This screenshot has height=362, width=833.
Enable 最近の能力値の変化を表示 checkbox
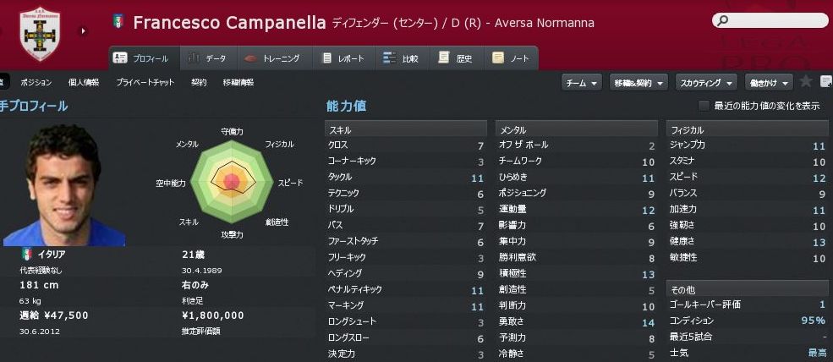point(704,106)
